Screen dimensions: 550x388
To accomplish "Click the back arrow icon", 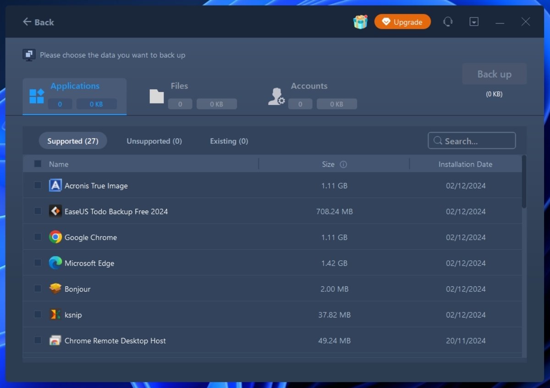I will [x=27, y=22].
